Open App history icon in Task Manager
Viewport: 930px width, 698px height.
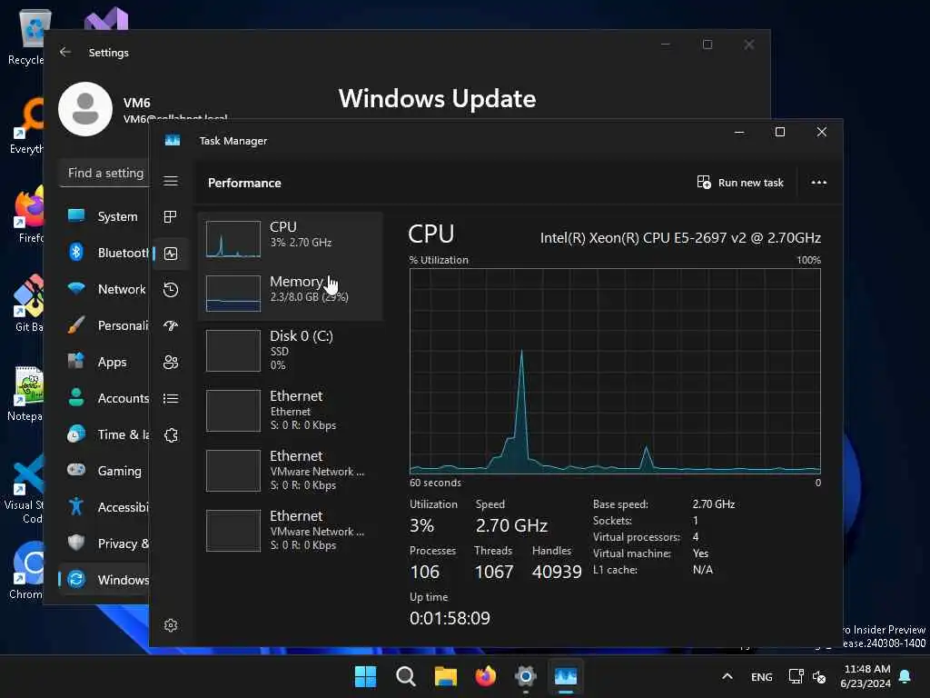pos(171,290)
